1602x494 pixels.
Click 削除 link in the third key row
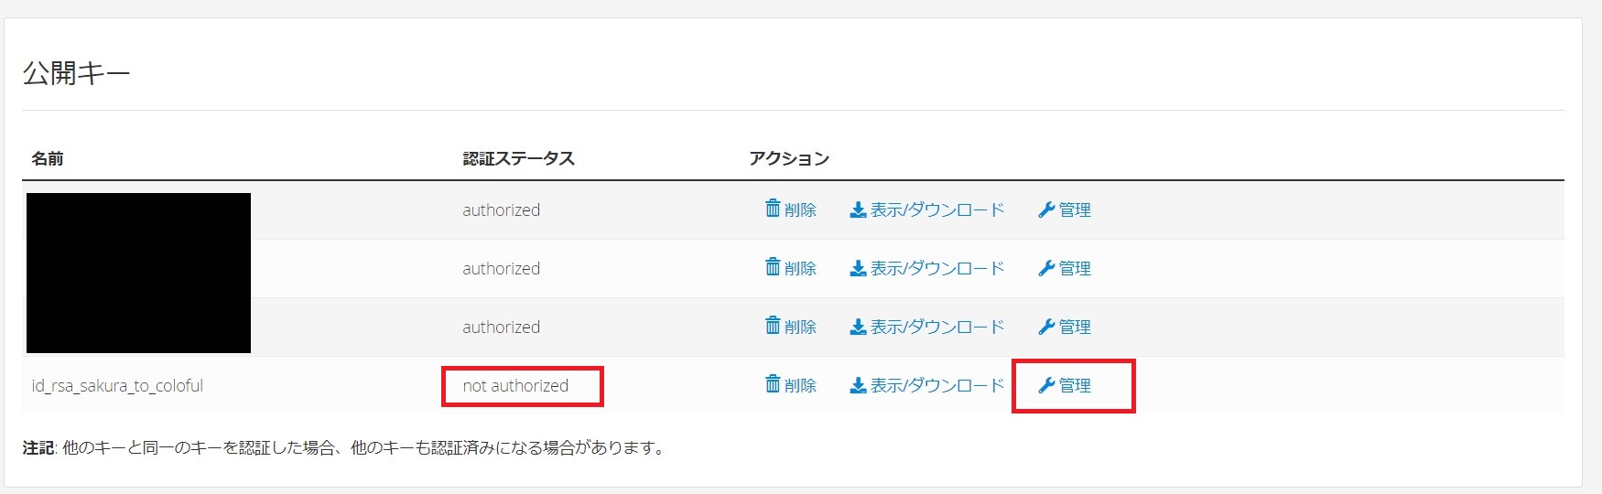tap(800, 328)
